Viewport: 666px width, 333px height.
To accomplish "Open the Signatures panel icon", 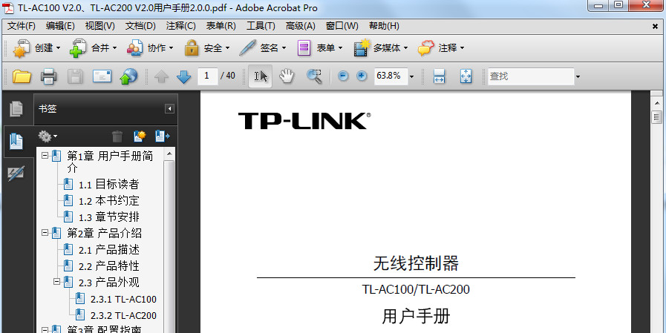I will tap(16, 174).
